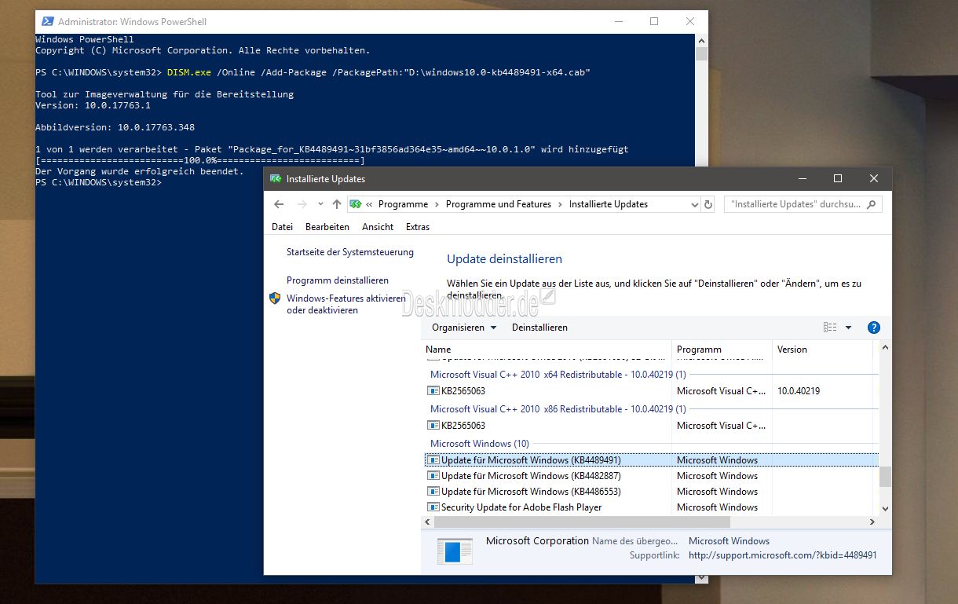Open Windows-Features aktivieren oder deaktivieren
Screen dimensions: 958x604
[346, 304]
